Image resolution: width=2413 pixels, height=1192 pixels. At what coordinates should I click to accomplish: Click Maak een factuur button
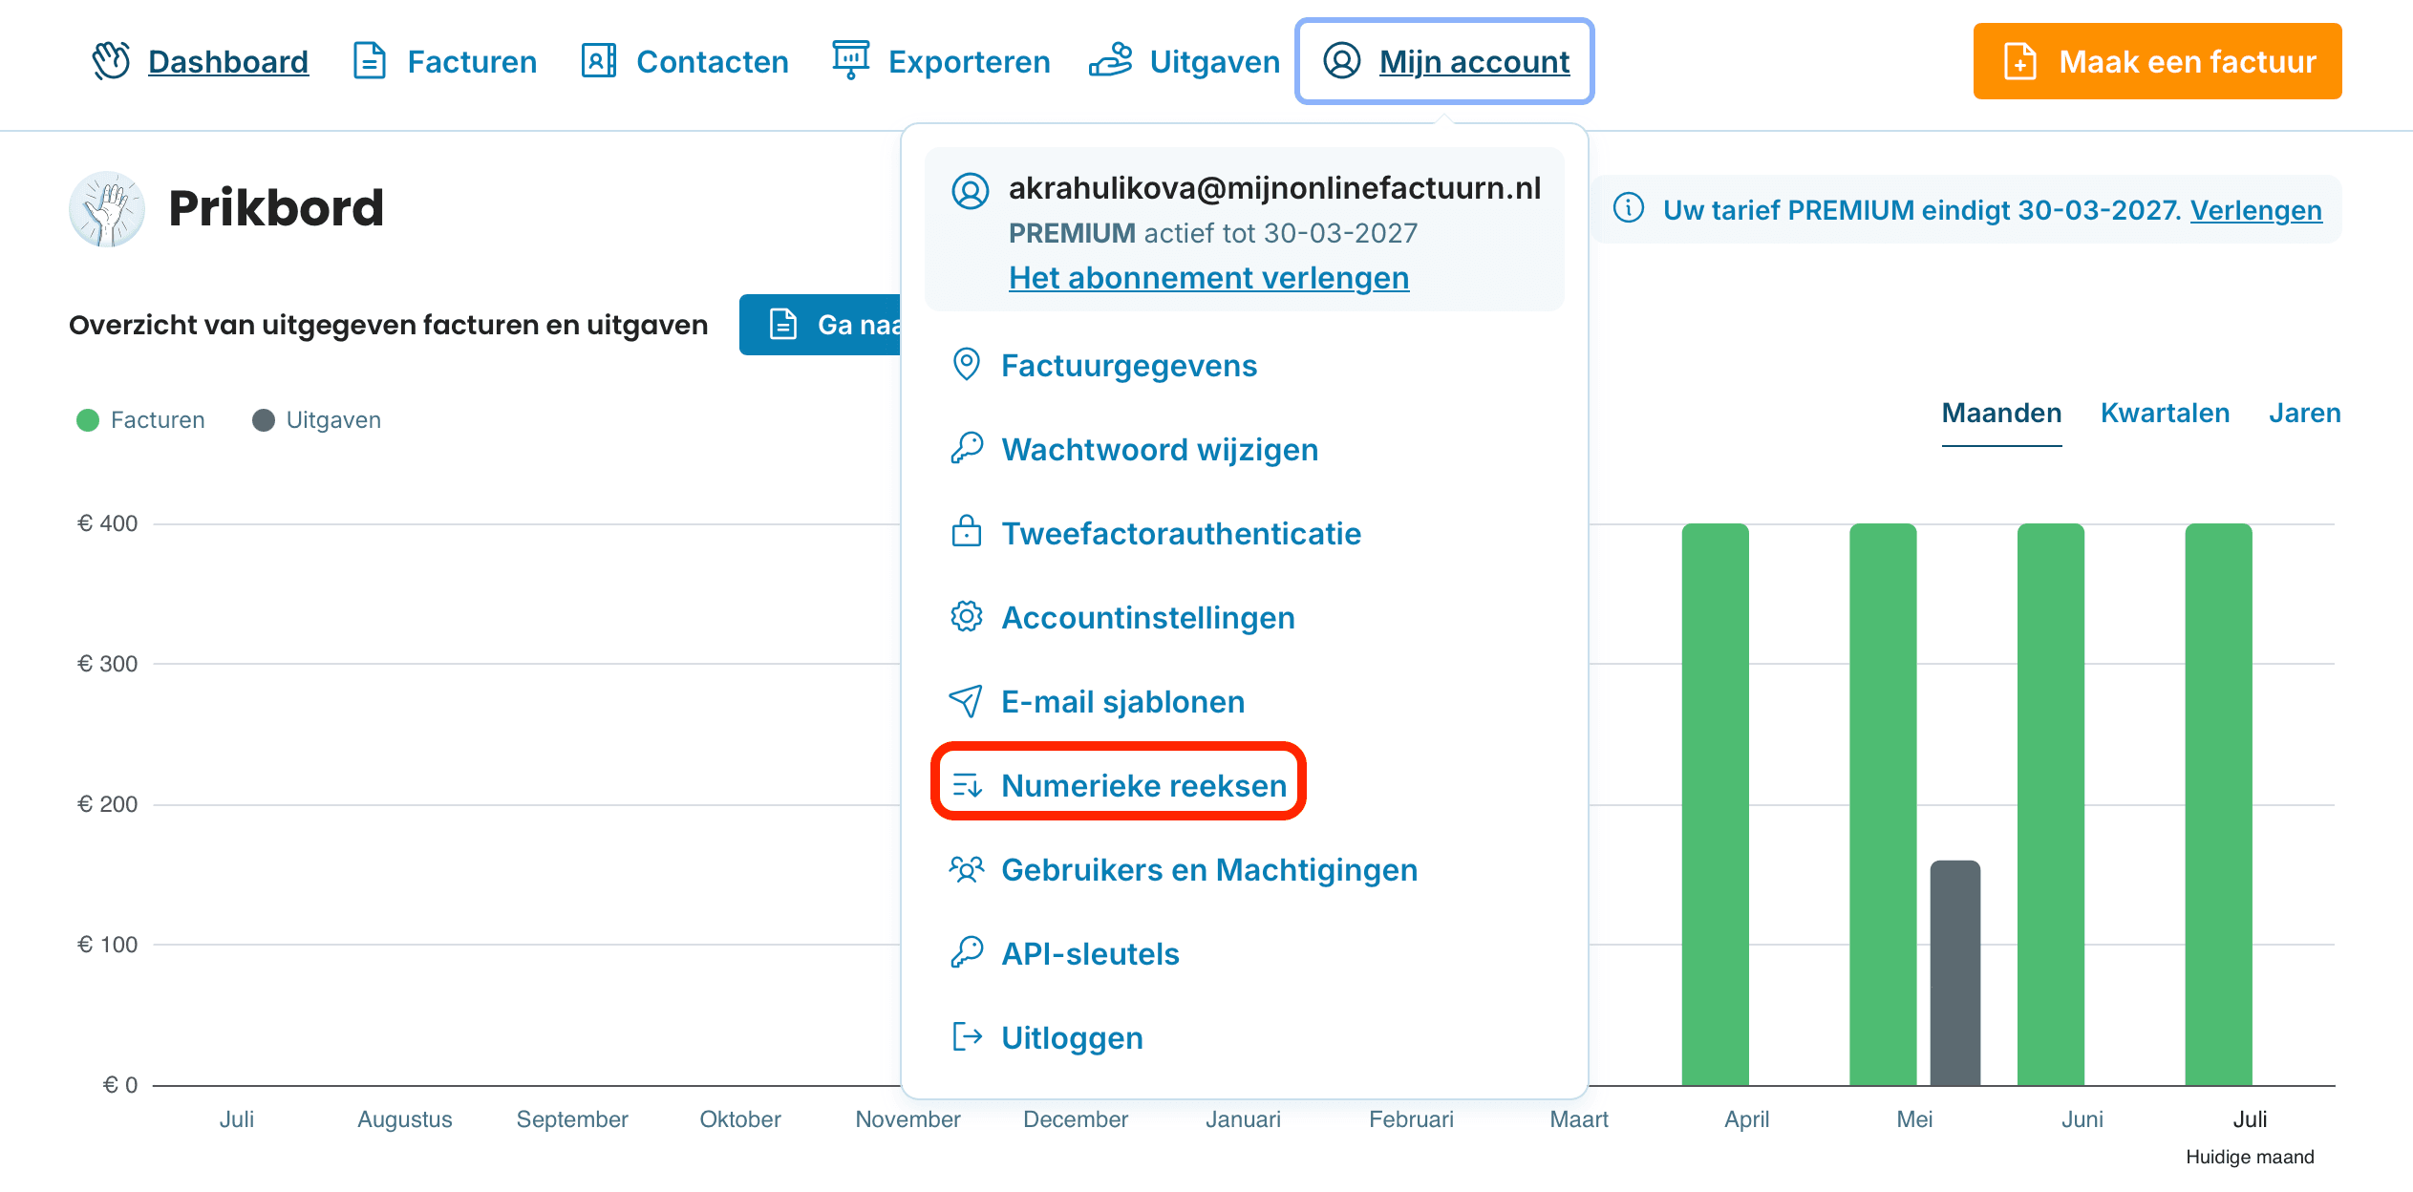[2157, 61]
